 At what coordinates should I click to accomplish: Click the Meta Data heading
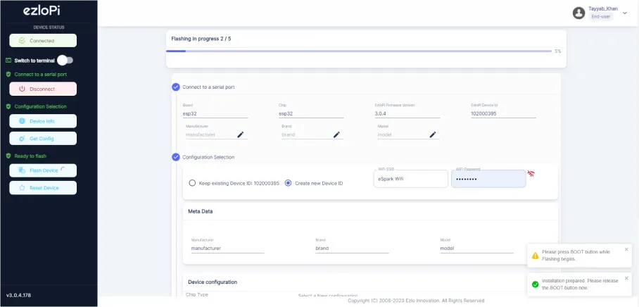click(200, 212)
